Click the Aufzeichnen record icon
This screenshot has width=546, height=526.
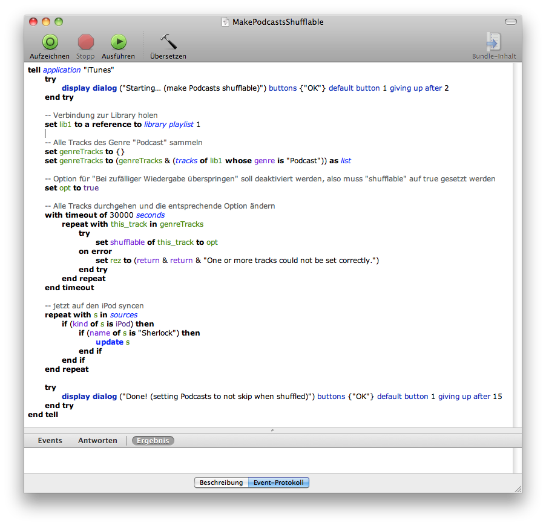pyautogui.click(x=50, y=42)
